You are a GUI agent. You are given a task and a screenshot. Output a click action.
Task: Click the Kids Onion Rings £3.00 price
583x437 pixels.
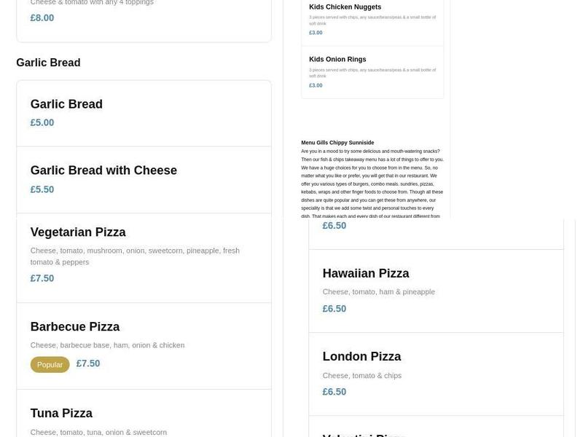tap(316, 85)
